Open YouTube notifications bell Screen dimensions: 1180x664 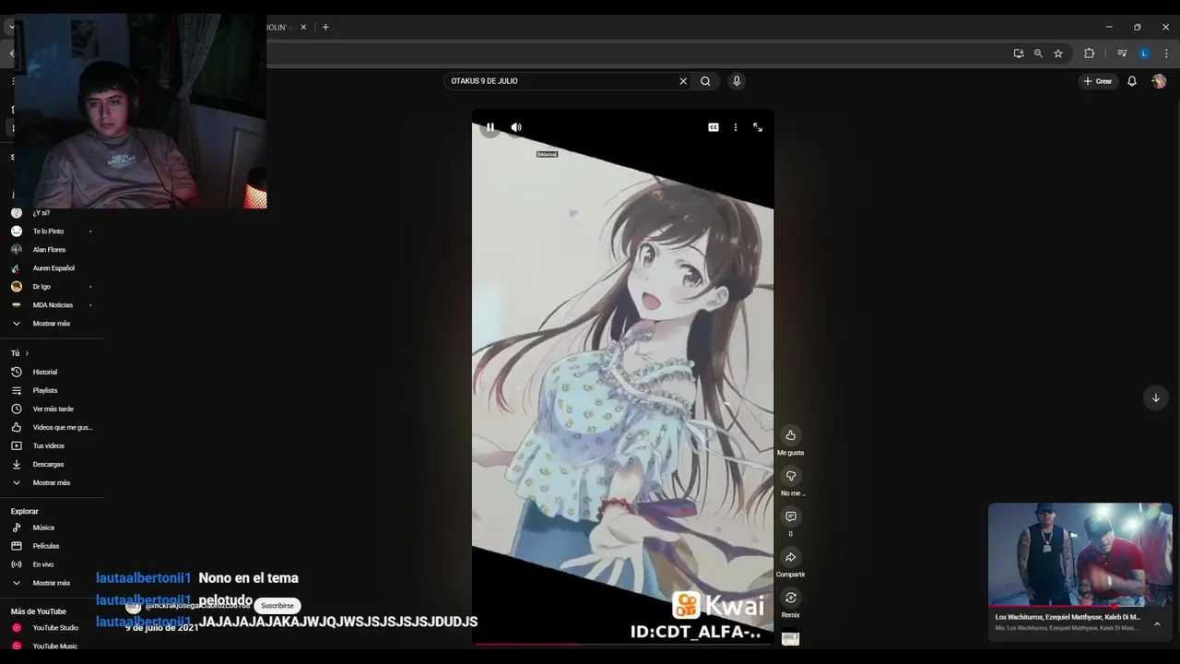coord(1132,81)
